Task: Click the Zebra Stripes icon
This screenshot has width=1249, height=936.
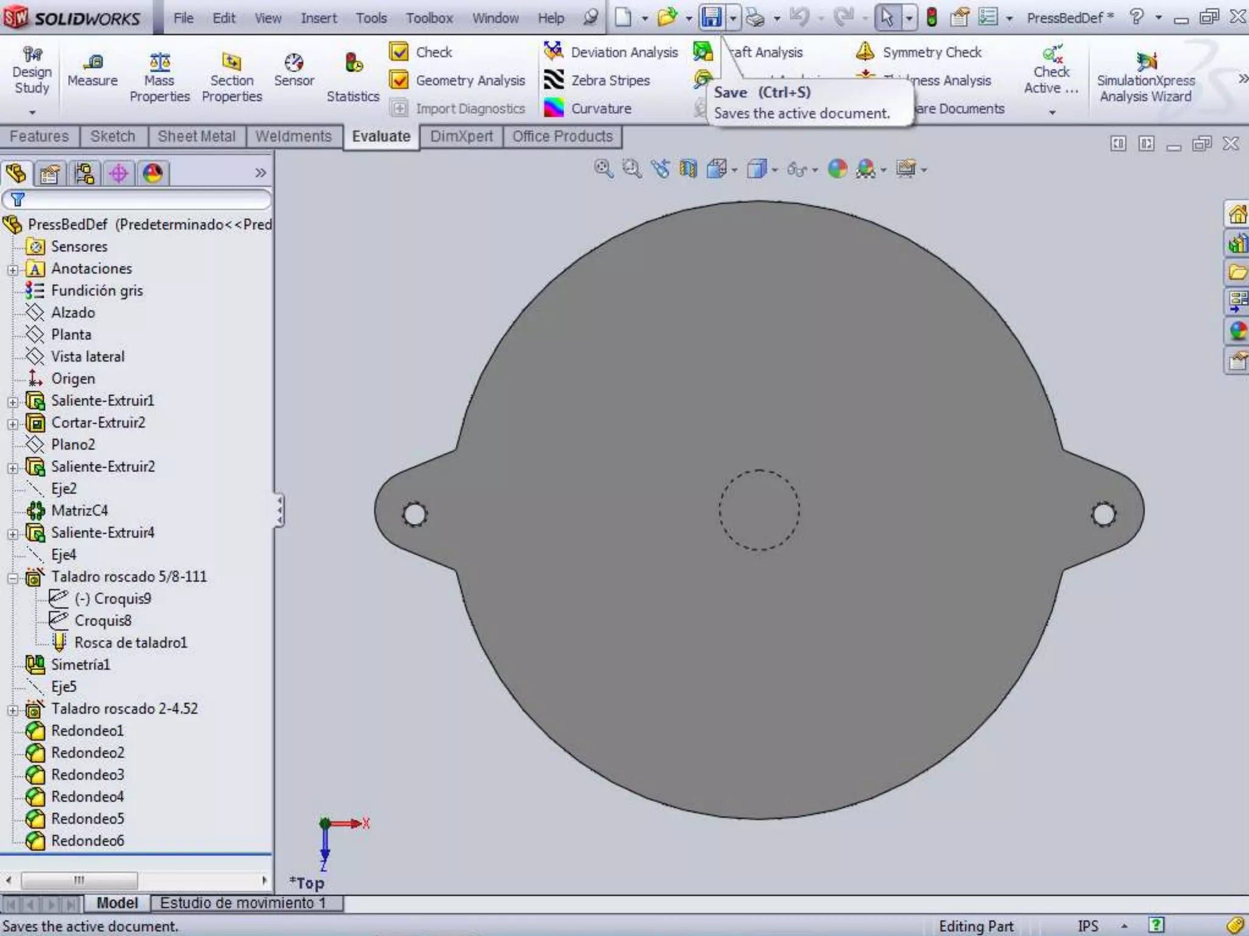Action: click(554, 80)
